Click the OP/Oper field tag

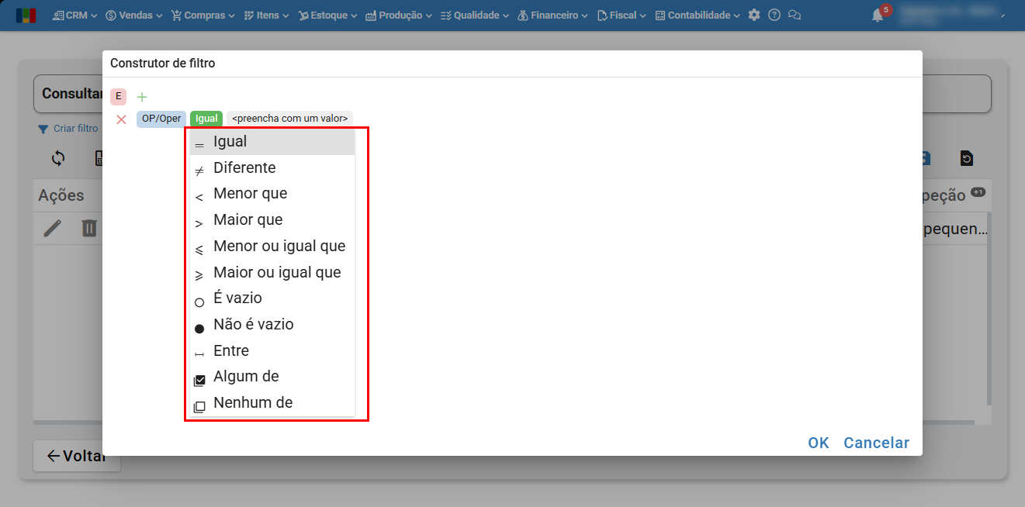point(161,119)
